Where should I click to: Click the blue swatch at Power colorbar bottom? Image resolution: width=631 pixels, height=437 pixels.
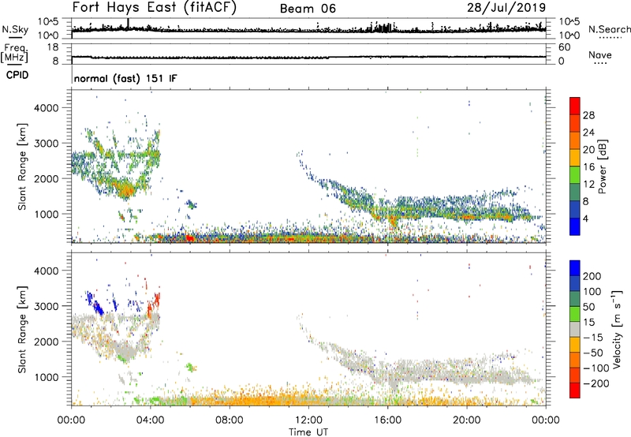click(x=575, y=226)
